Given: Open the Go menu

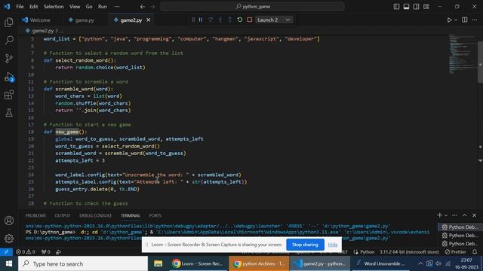Looking at the screenshot, I should (89, 7).
